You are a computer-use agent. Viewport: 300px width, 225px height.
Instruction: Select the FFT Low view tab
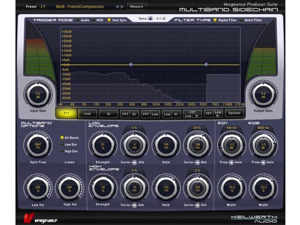[x=150, y=114]
